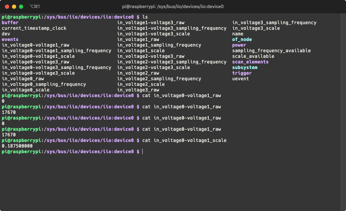This screenshot has height=211, width=346.
Task: Click the in_voltage3_sampling_frequency file name
Action: point(274,22)
